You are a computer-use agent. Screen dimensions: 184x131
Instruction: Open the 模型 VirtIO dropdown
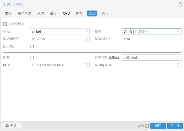click(x=178, y=31)
